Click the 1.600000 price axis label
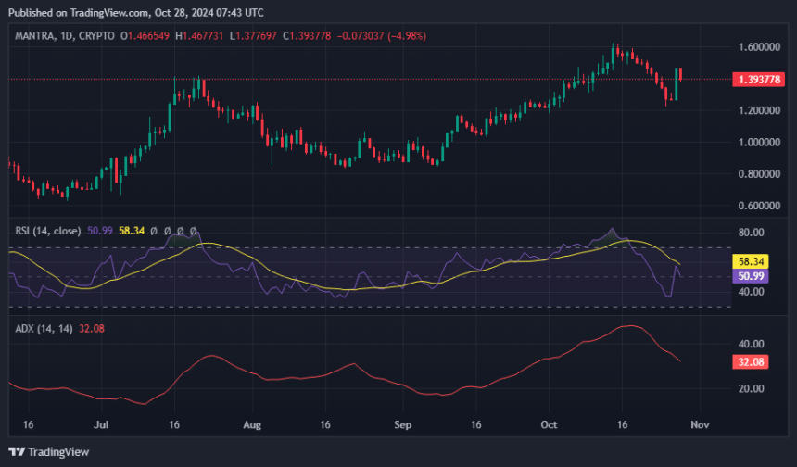Image resolution: width=797 pixels, height=467 pixels. coord(759,47)
